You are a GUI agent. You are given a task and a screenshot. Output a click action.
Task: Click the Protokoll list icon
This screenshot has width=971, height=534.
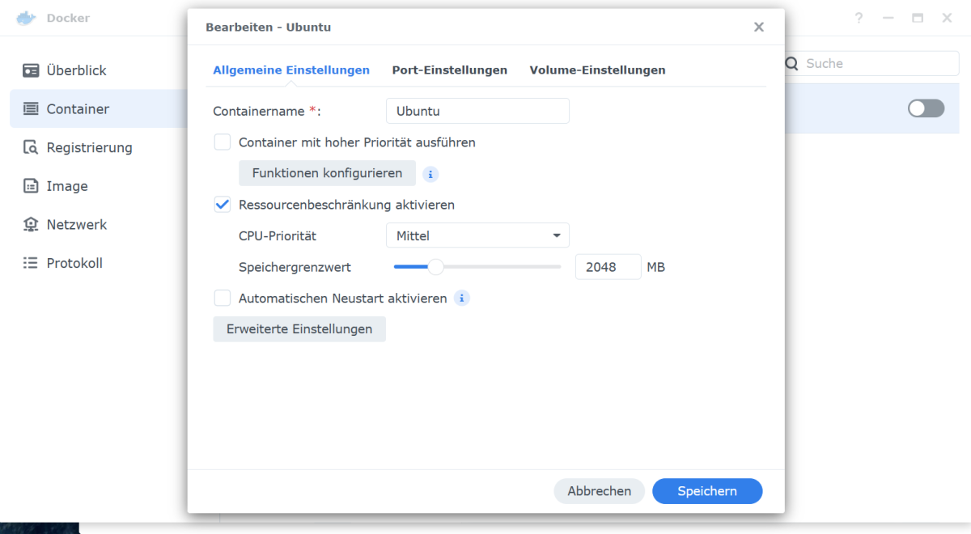[x=31, y=263]
